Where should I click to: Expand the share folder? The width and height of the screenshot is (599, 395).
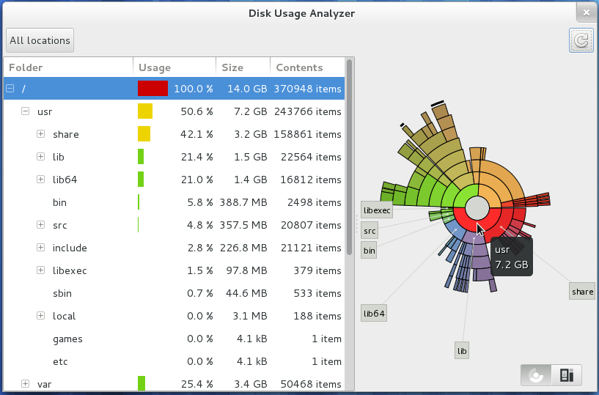coord(40,133)
